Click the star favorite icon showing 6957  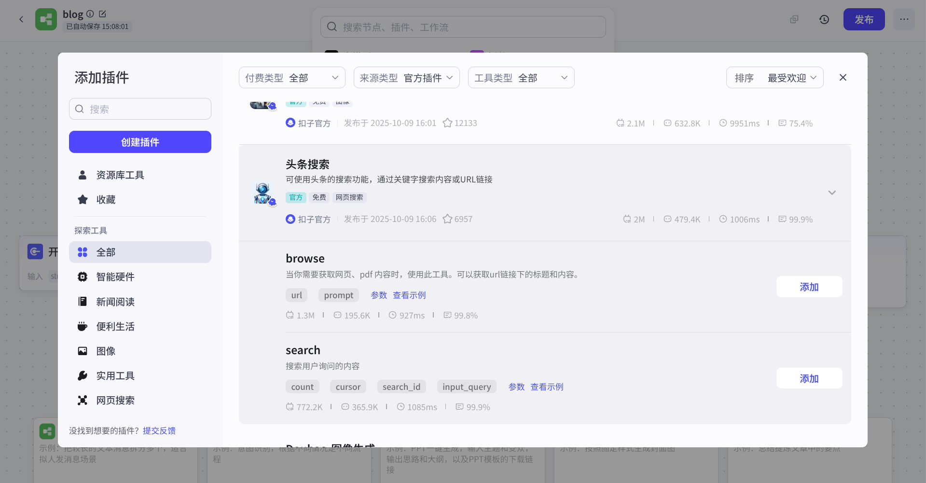pyautogui.click(x=447, y=219)
